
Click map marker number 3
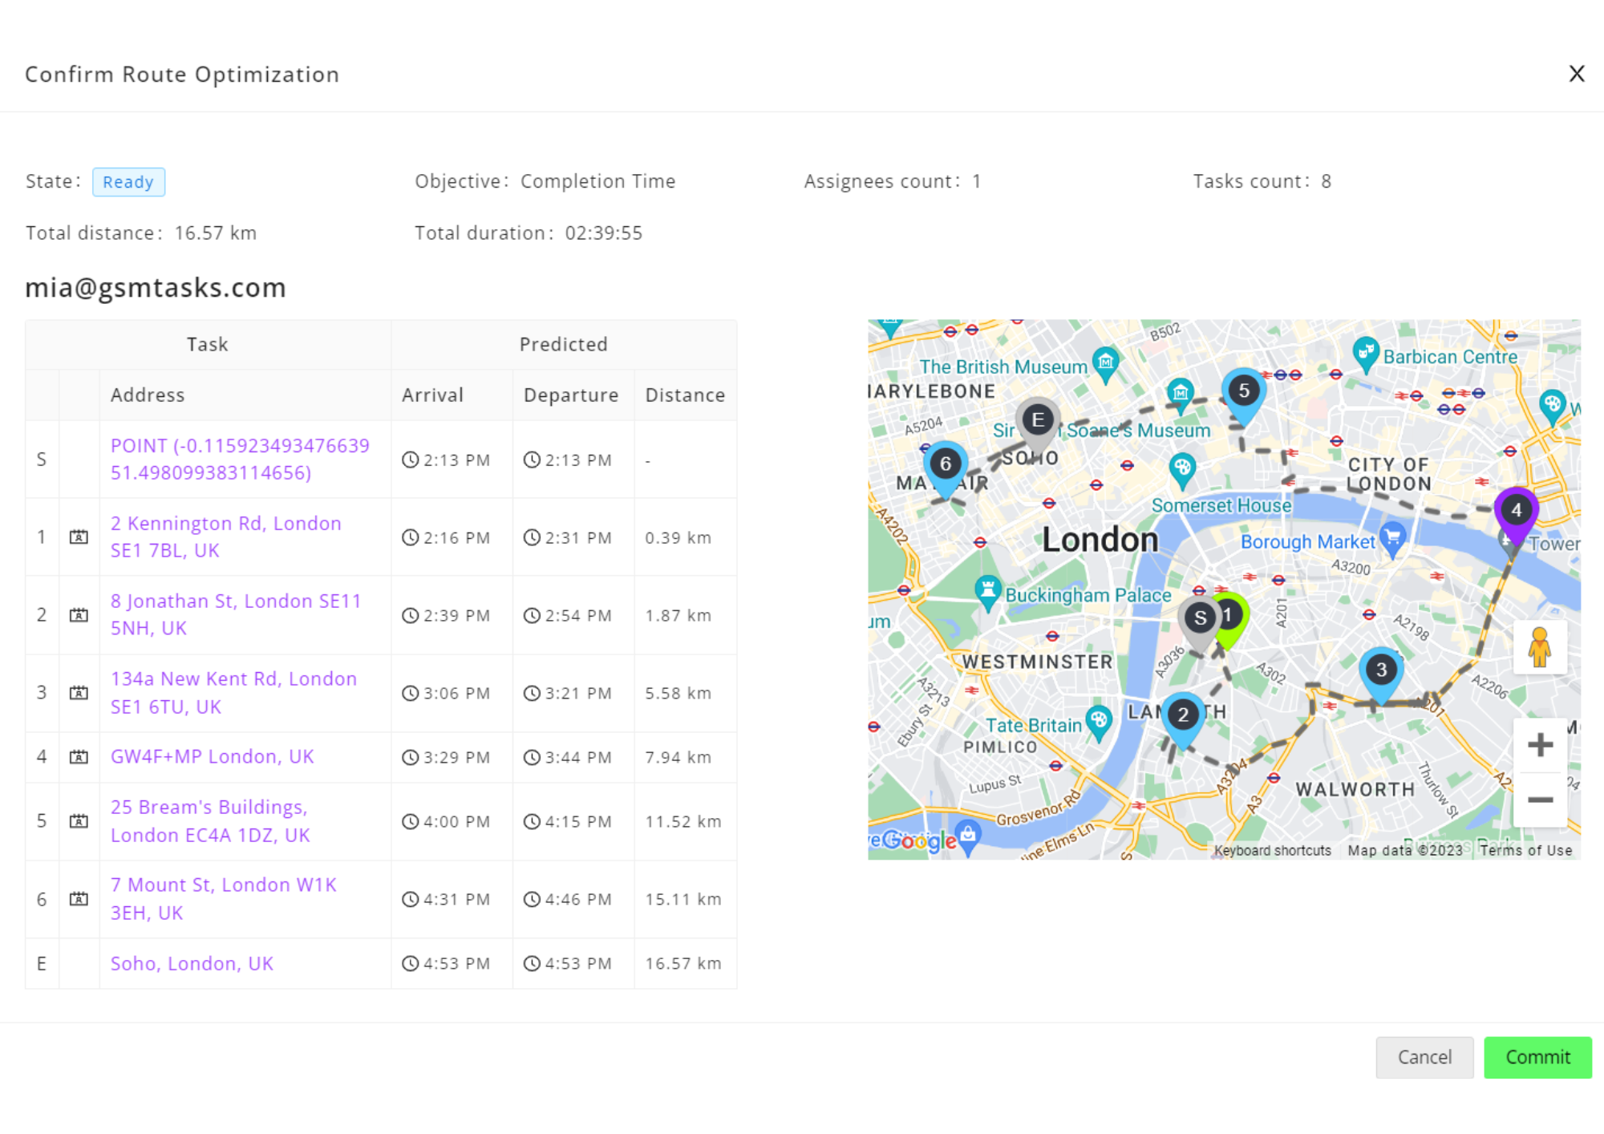[1381, 671]
